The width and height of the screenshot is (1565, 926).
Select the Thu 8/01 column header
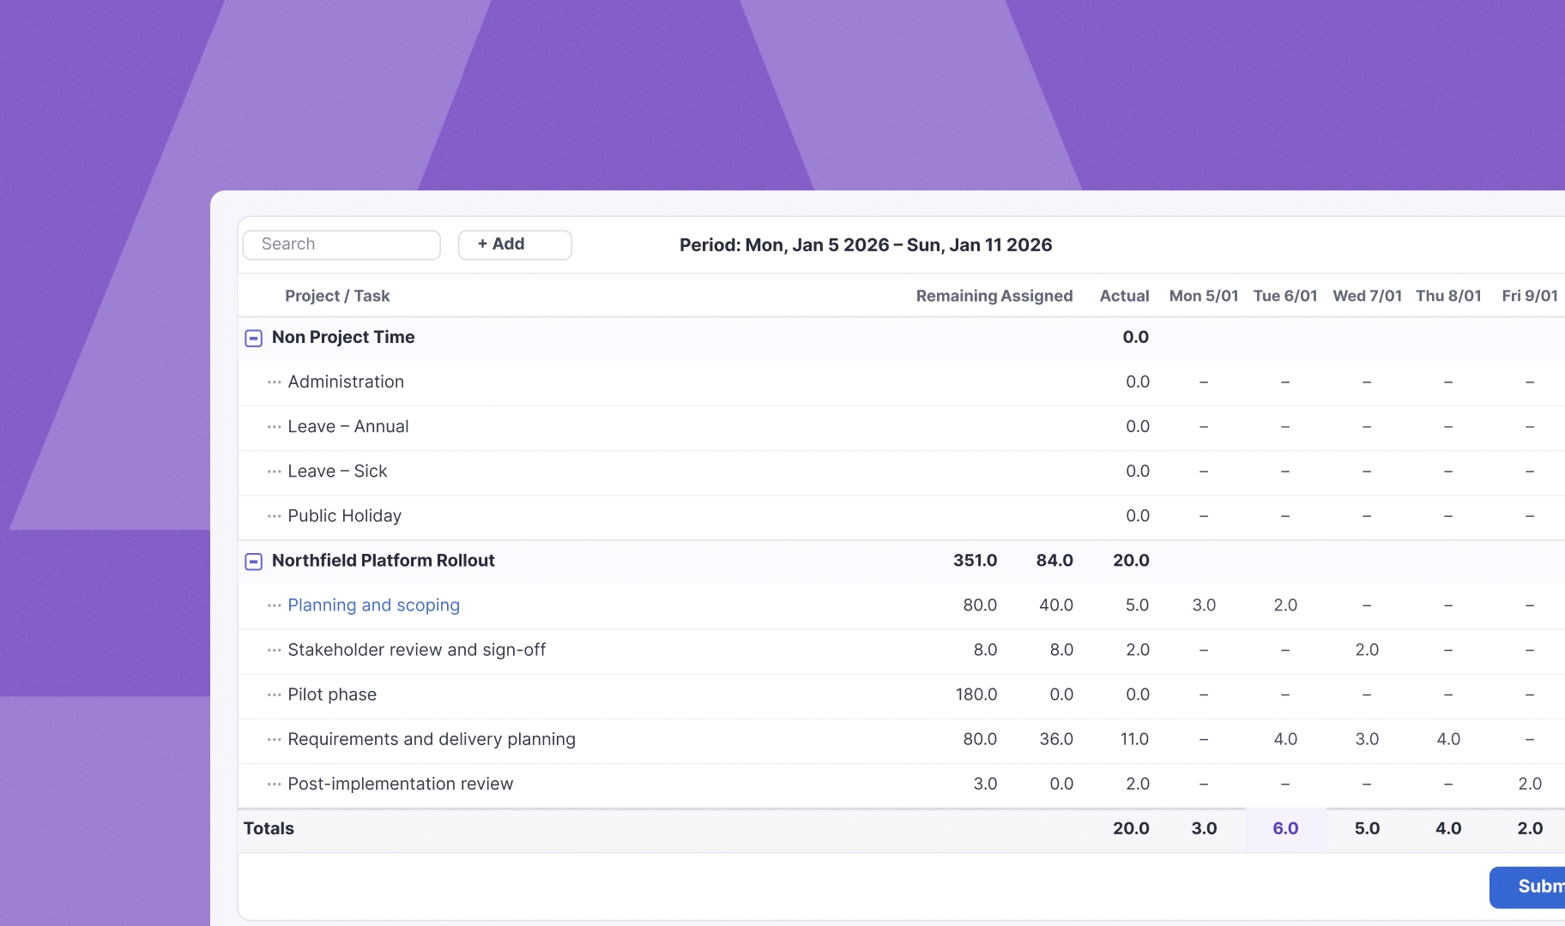pos(1448,296)
